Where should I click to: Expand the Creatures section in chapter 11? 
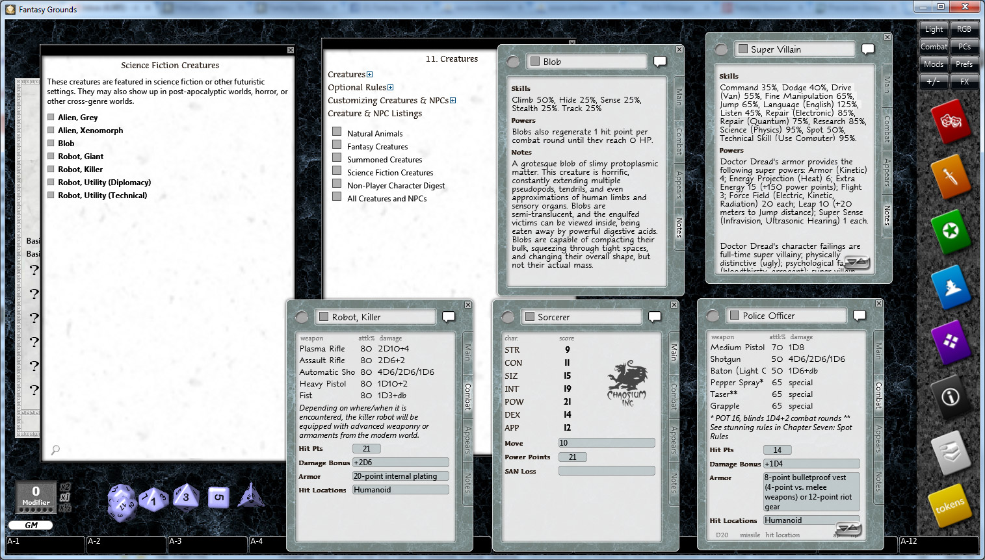coord(369,74)
